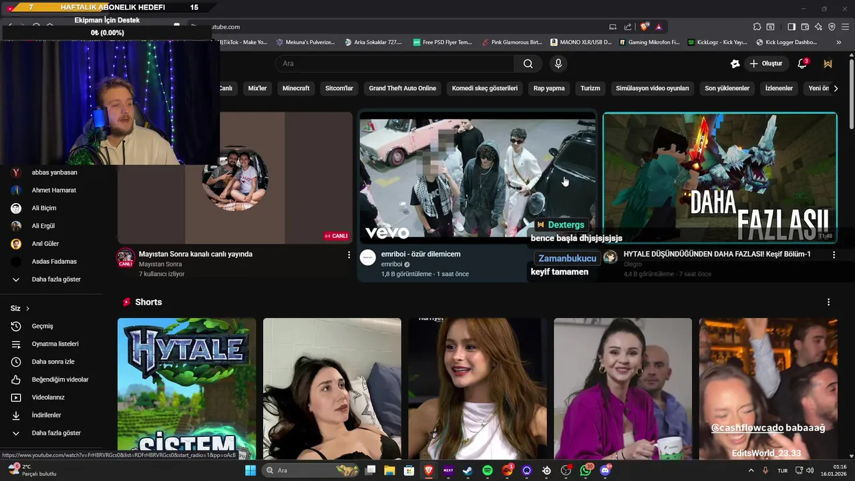Start voice search with the microphone icon

[x=558, y=63]
